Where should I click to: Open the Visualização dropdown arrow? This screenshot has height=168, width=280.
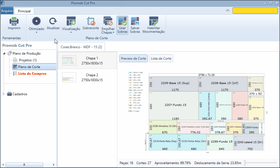point(71,32)
